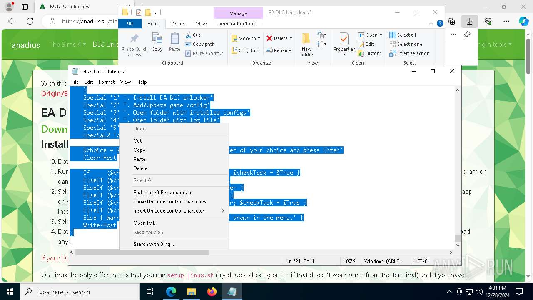
Task: Open Task View on taskbar
Action: coord(150,292)
